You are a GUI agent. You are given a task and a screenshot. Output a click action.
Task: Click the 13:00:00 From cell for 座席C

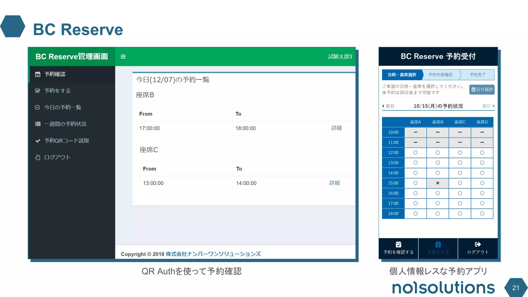(186, 183)
